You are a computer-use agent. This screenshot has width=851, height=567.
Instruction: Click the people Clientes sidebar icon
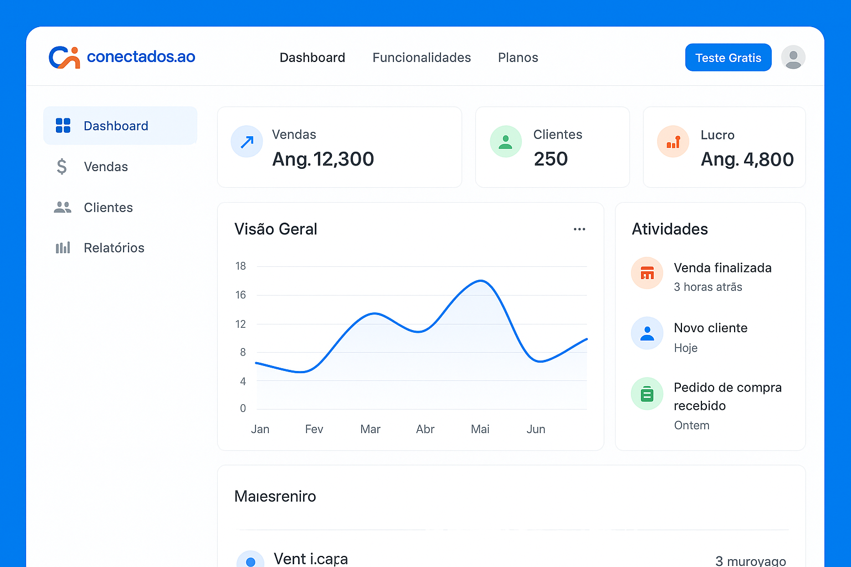(x=63, y=208)
